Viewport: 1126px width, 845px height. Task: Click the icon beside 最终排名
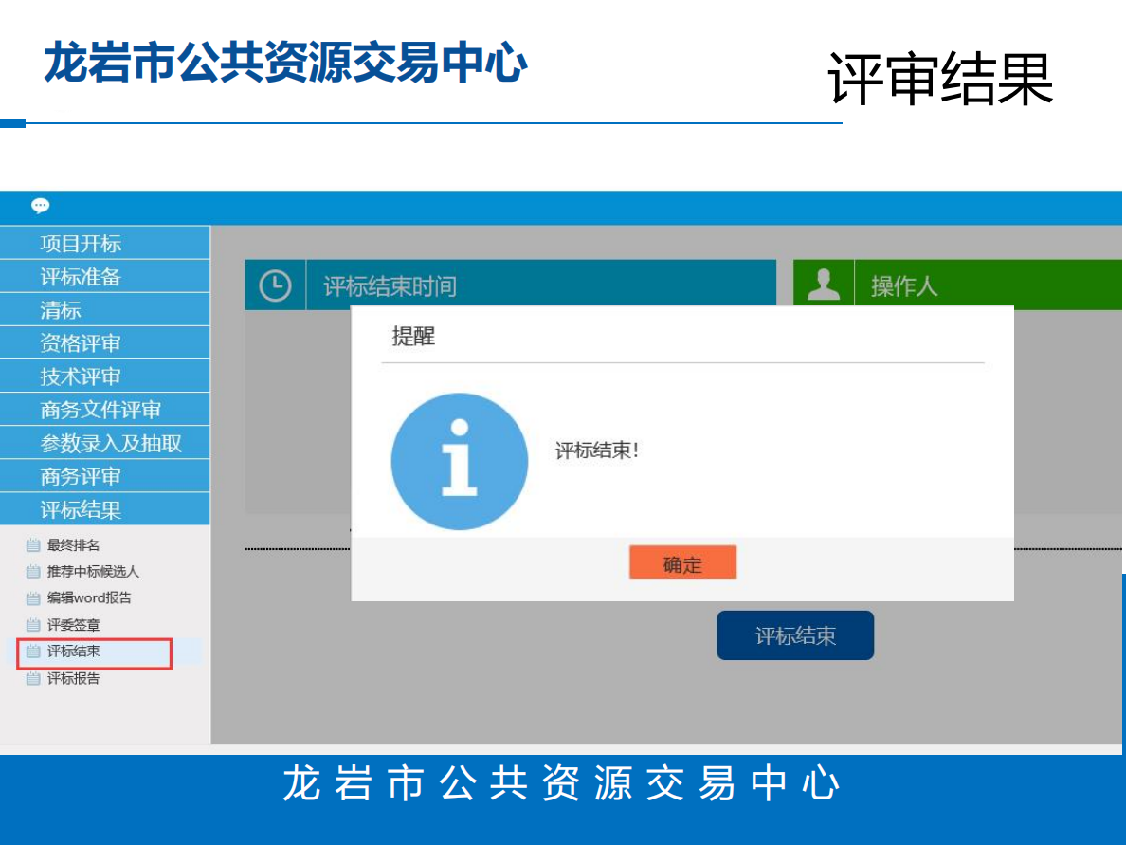[x=33, y=544]
